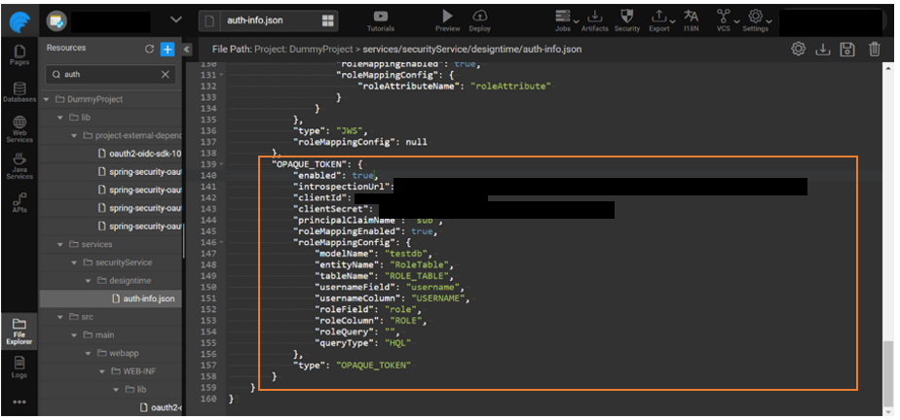The image size is (900, 420).
Task: Click the Deploy button
Action: [480, 18]
